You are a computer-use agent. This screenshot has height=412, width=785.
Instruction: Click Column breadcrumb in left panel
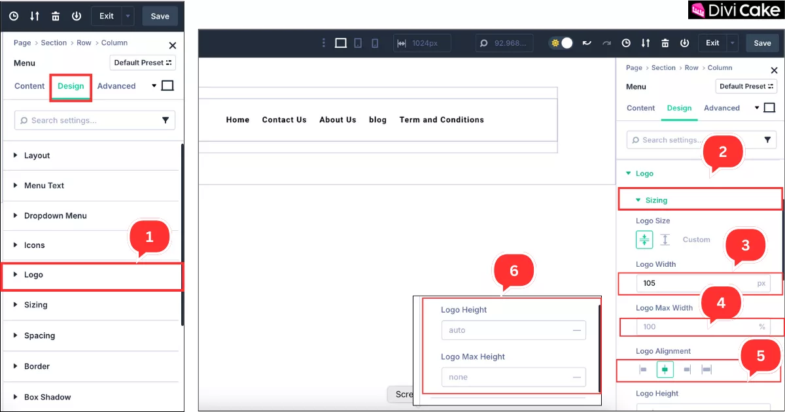coord(114,43)
